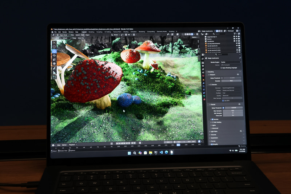Switch to the Shading workspace tab
The height and width of the screenshot is (194, 291).
(126, 32)
